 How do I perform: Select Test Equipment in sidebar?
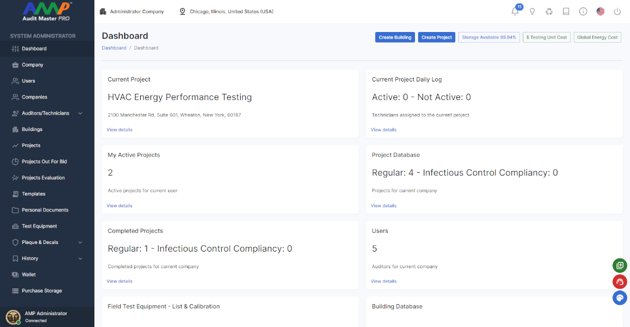click(x=39, y=226)
